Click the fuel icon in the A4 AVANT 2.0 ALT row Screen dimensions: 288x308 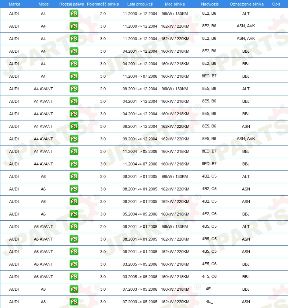(74, 89)
